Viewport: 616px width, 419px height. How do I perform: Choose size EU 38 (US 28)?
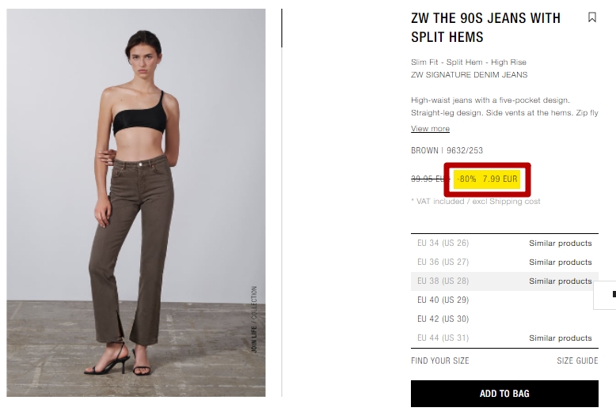click(443, 281)
